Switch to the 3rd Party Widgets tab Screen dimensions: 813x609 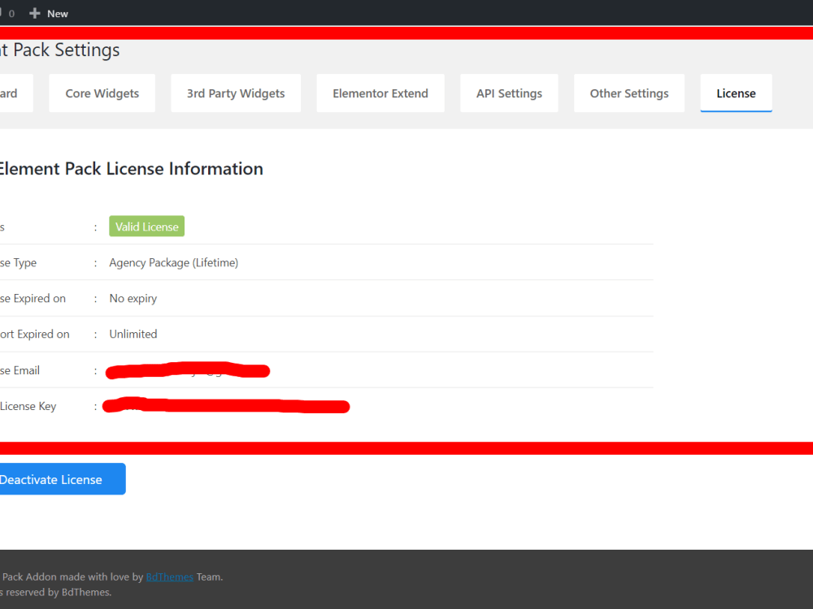pyautogui.click(x=235, y=93)
